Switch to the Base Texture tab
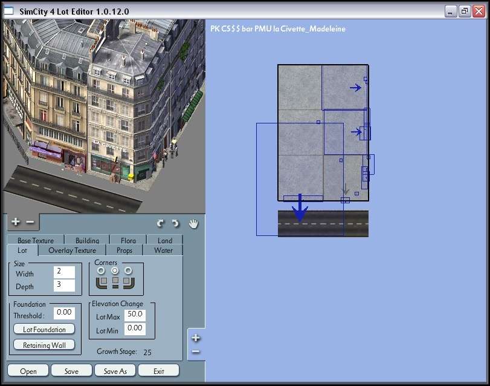The height and width of the screenshot is (386, 490). (x=36, y=240)
